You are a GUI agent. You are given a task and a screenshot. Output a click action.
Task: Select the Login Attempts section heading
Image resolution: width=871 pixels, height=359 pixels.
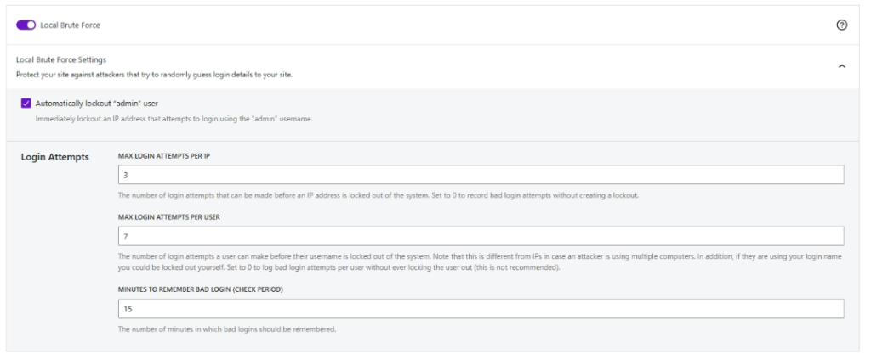click(x=55, y=157)
